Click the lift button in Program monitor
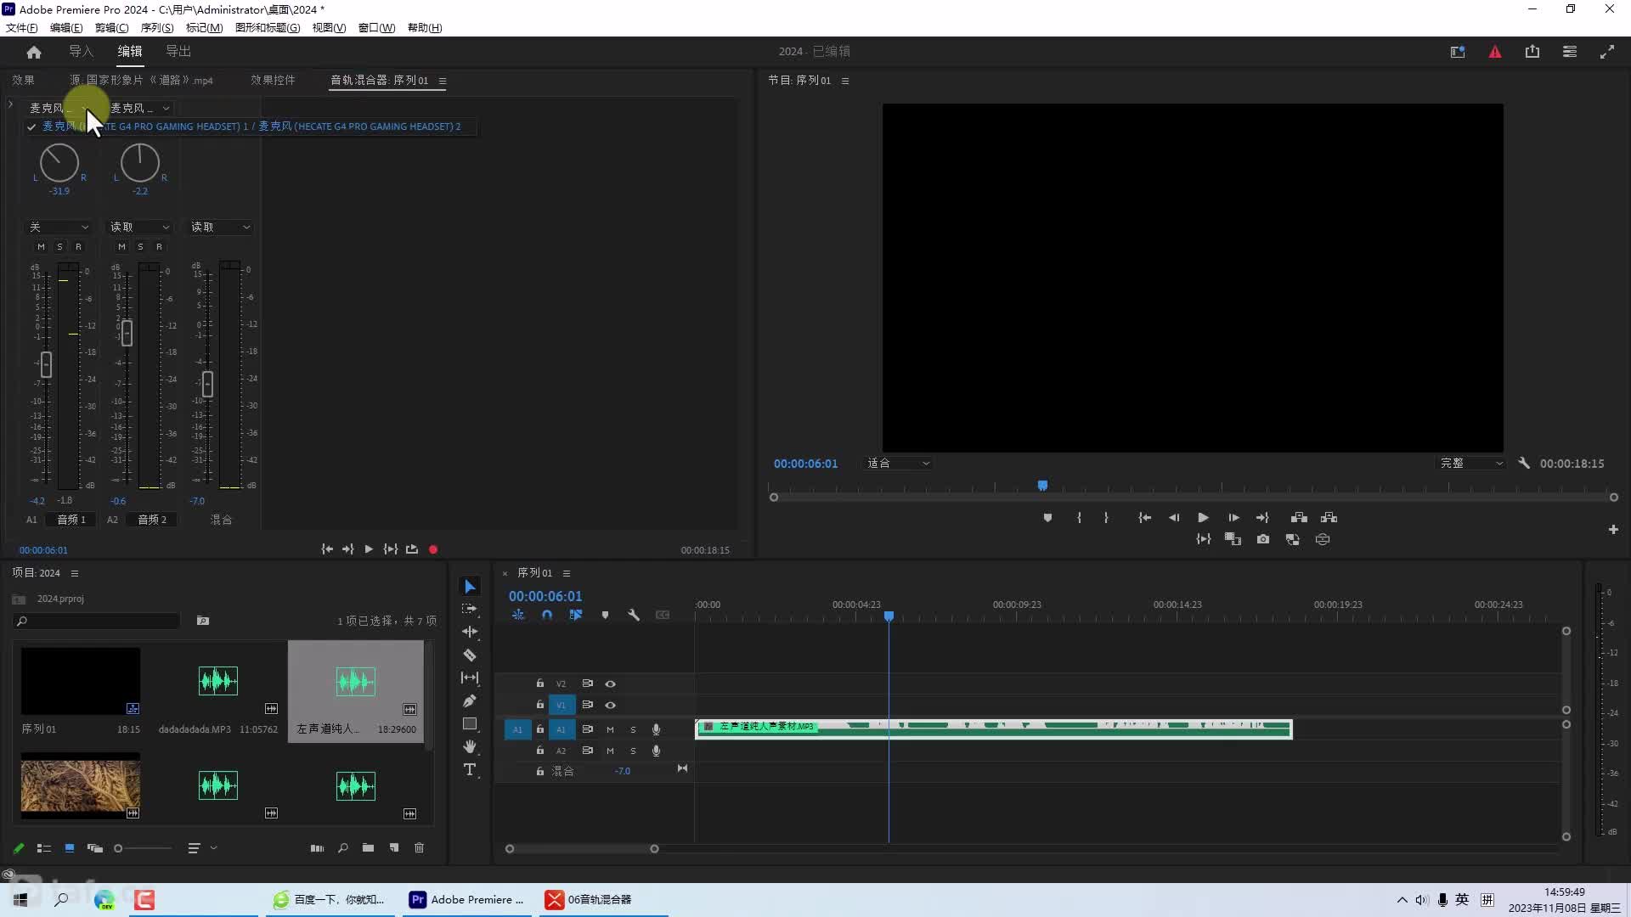 tap(1299, 518)
